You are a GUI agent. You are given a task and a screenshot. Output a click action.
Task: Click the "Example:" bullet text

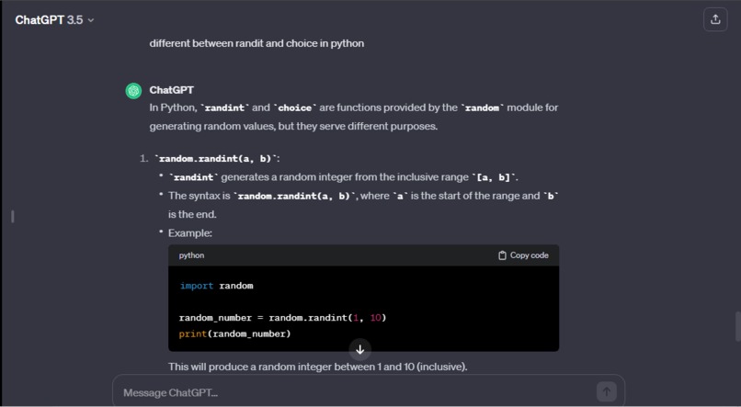190,233
